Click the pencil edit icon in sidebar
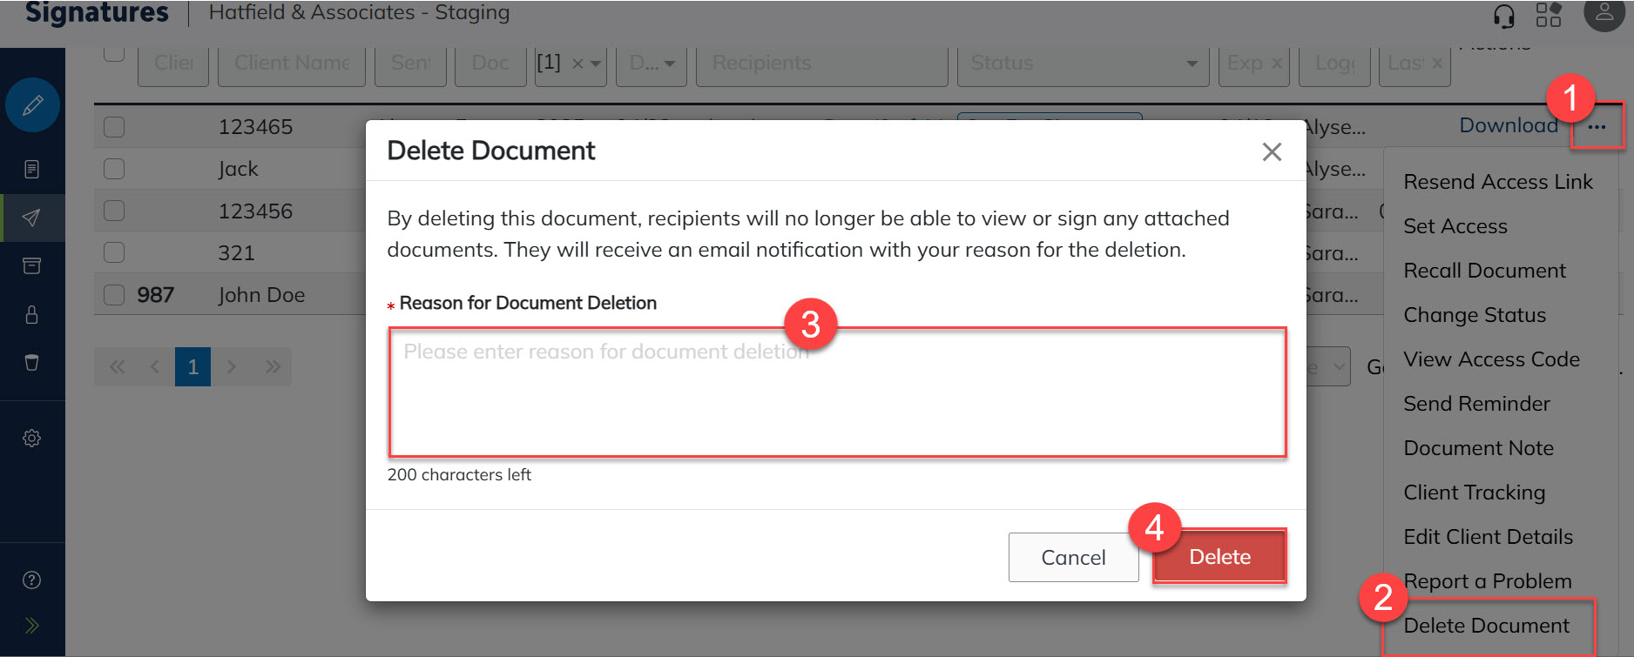 pos(32,105)
